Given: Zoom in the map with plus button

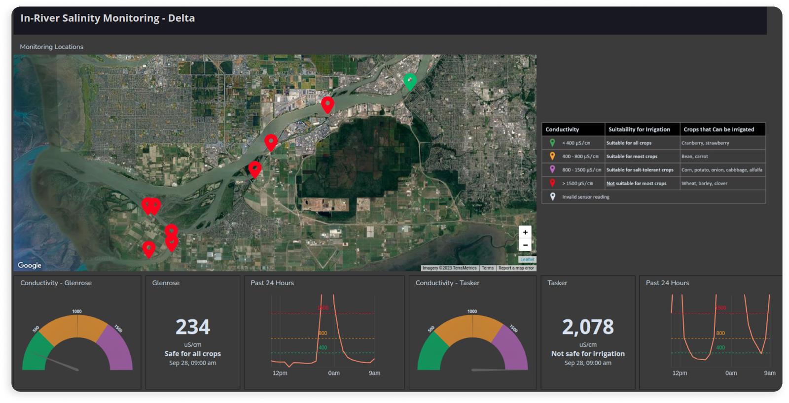Looking at the screenshot, I should pyautogui.click(x=525, y=232).
